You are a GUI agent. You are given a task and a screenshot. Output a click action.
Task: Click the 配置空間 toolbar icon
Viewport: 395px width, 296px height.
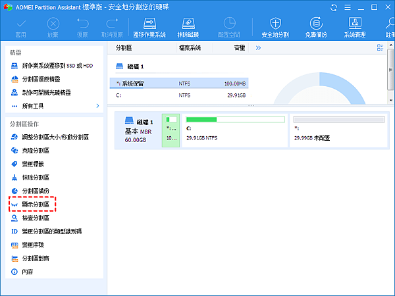click(229, 28)
